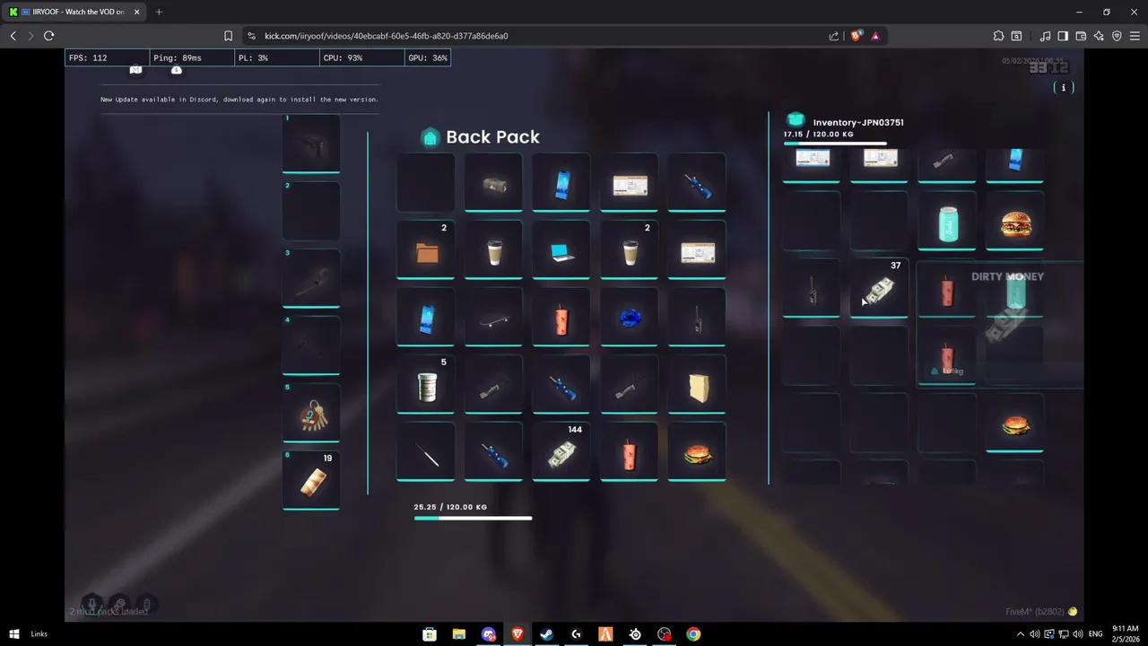Open Google Chrome from the taskbar
This screenshot has width=1148, height=646.
coord(693,634)
